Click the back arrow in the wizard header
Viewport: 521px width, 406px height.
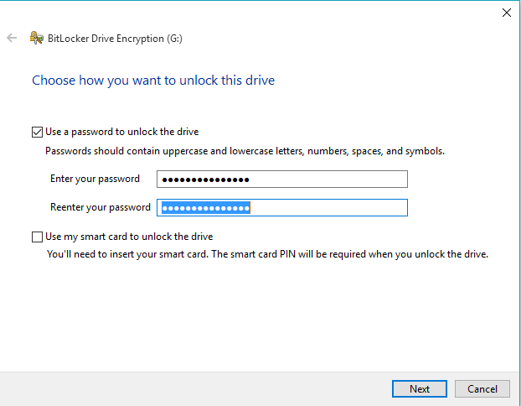tap(12, 38)
